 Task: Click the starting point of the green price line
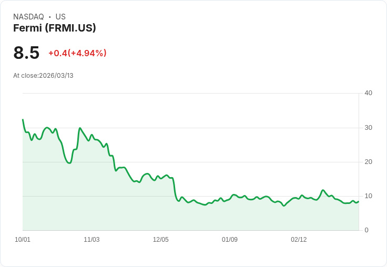pyautogui.click(x=23, y=120)
